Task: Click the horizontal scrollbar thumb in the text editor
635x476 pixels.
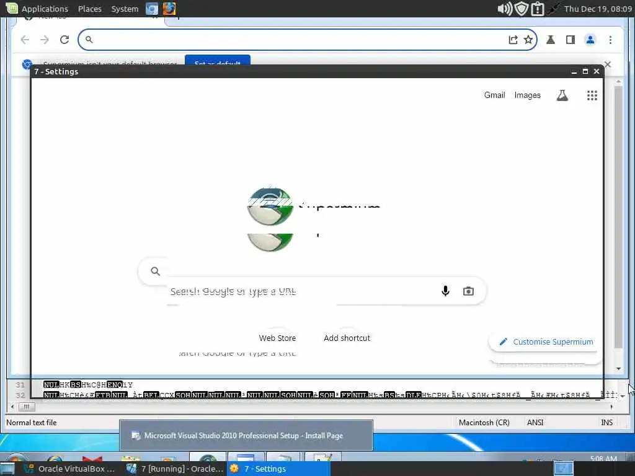Action: pos(27,407)
